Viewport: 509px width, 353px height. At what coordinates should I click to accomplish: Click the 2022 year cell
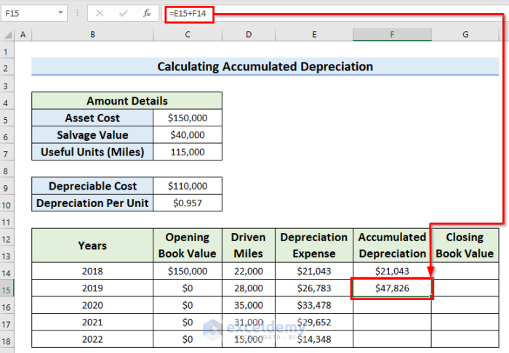(x=92, y=339)
